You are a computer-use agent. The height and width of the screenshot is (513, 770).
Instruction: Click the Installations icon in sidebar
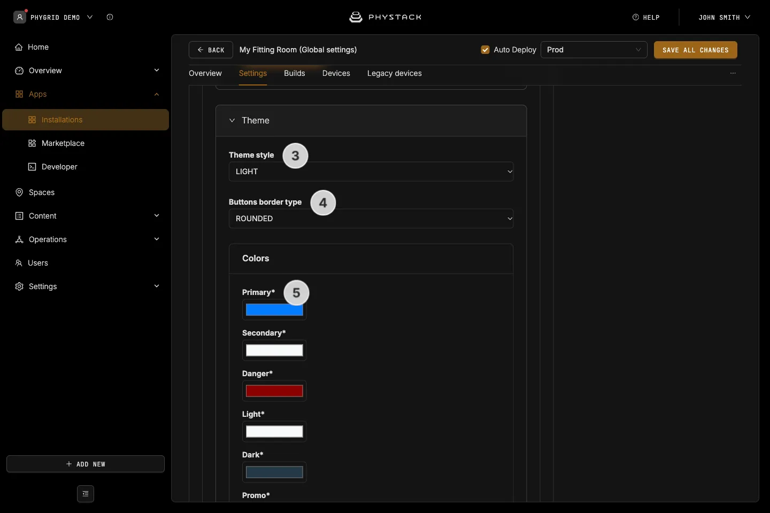(32, 120)
